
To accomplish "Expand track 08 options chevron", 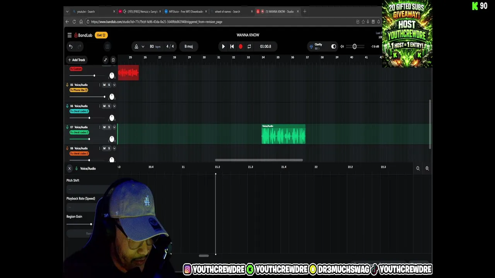I will click(114, 149).
